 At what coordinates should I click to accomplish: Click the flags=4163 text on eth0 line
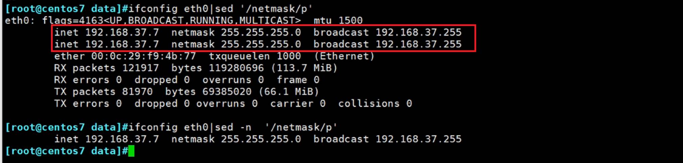click(x=72, y=21)
